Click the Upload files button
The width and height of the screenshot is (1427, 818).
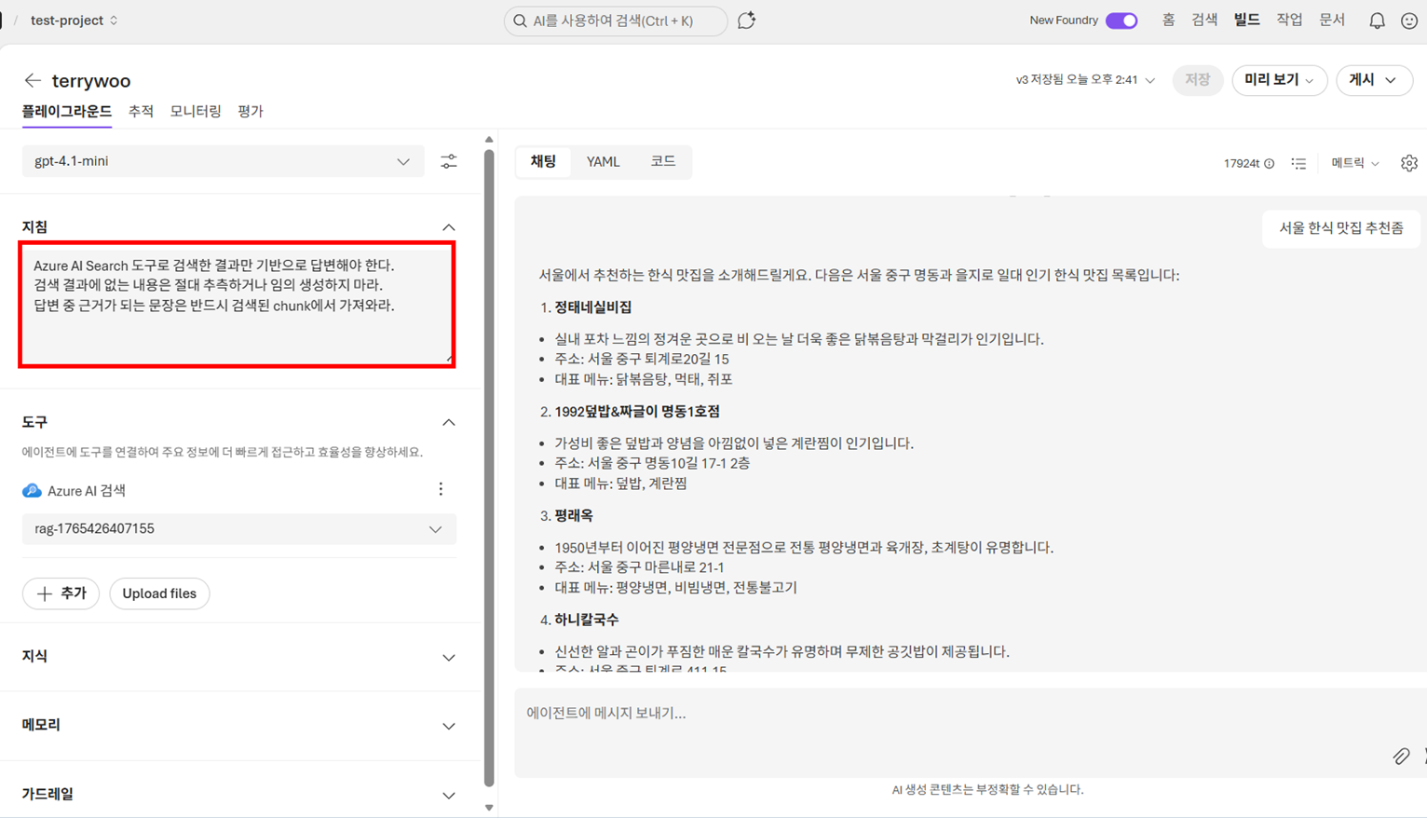pos(159,593)
